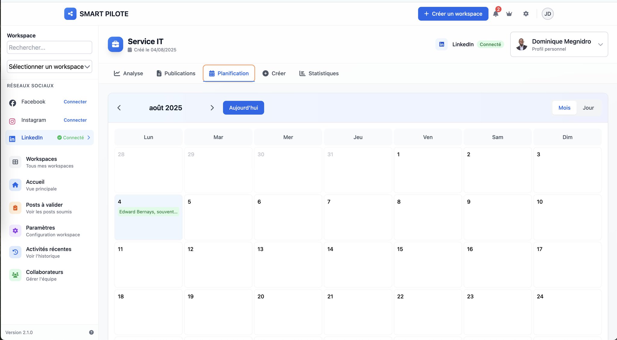
Task: Select calendar day 15
Action: (x=428, y=265)
